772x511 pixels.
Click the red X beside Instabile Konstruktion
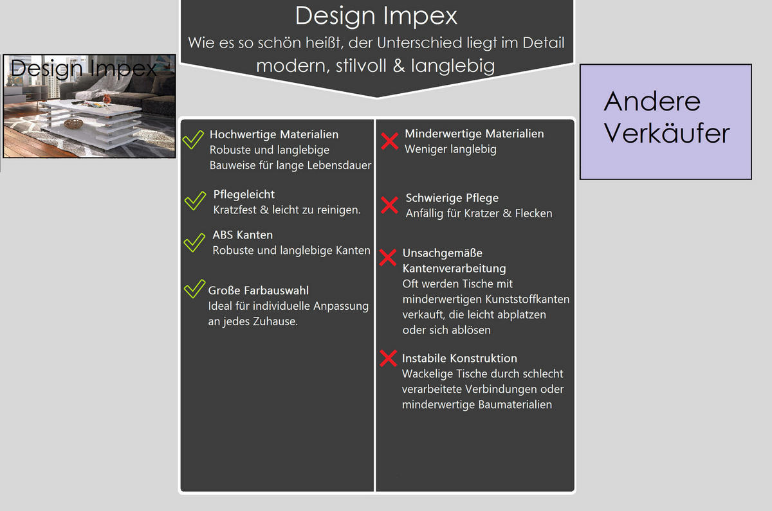[x=388, y=358]
